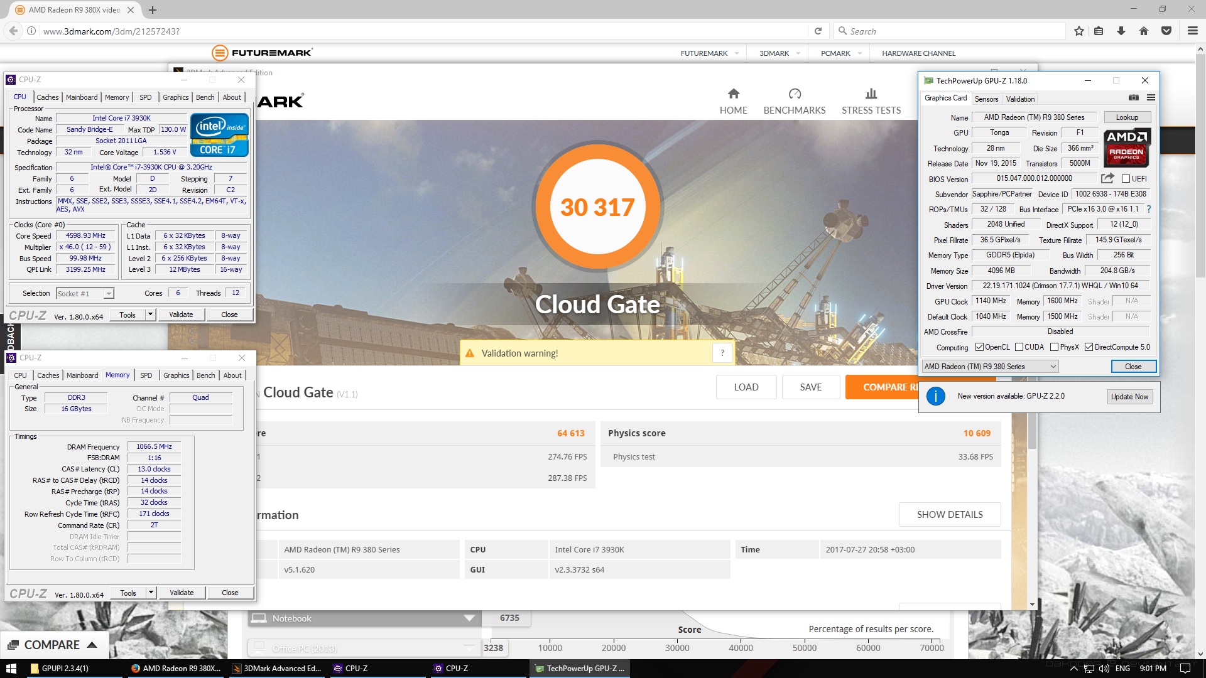This screenshot has height=678, width=1206.
Task: Open the Pocket shield icon
Action: coord(1166,31)
